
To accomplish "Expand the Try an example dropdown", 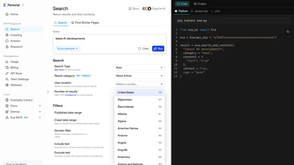I will (x=67, y=49).
